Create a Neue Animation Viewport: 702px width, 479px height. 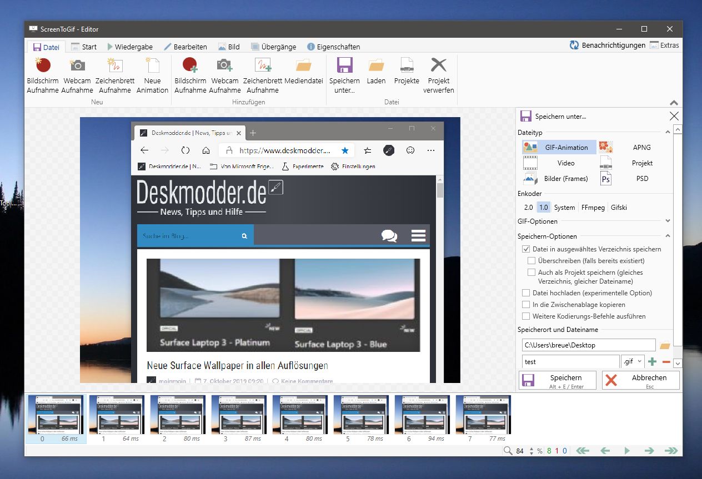coord(152,75)
